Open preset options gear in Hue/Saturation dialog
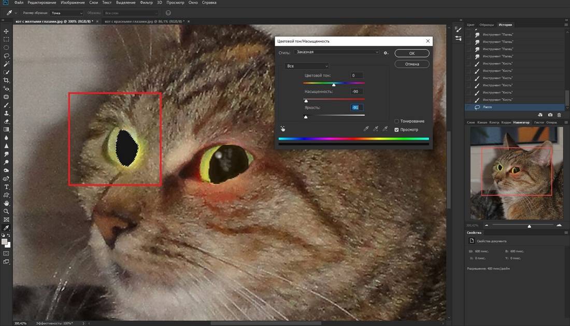This screenshot has height=326, width=570. [386, 52]
